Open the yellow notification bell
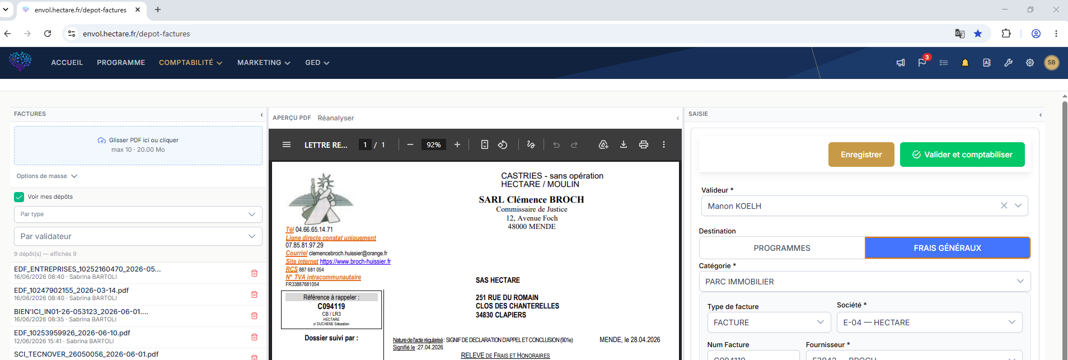Screen dimensions: 1068x360 click(x=965, y=63)
